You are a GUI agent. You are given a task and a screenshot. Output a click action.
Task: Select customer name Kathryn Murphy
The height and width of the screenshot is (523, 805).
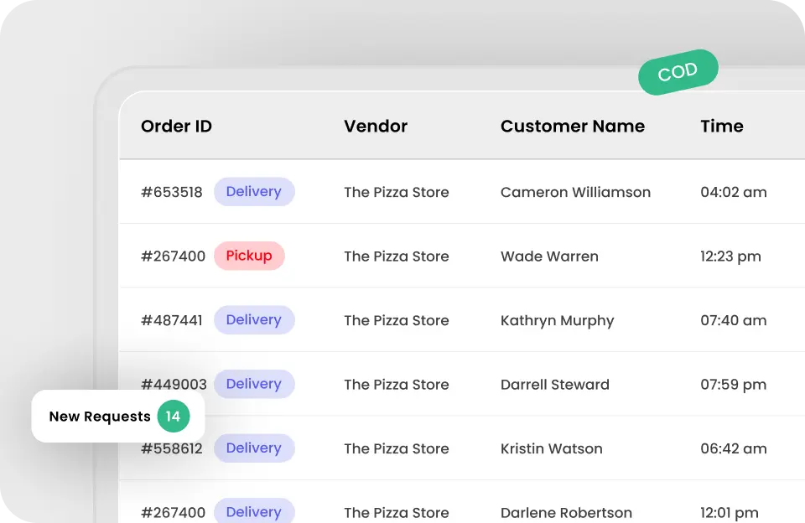click(557, 321)
